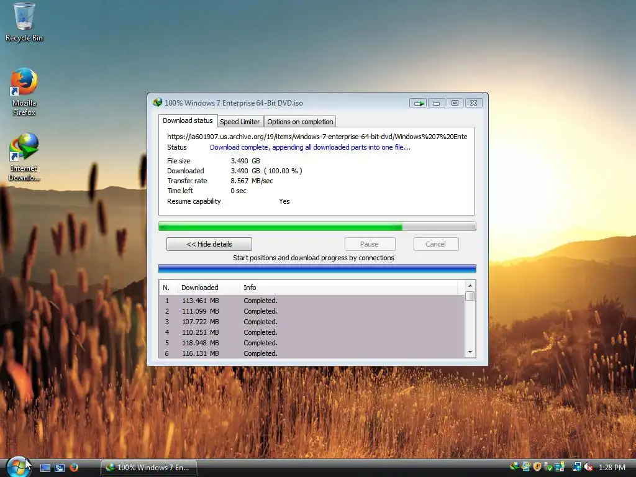Click the Hide details button
The image size is (636, 477).
click(209, 244)
